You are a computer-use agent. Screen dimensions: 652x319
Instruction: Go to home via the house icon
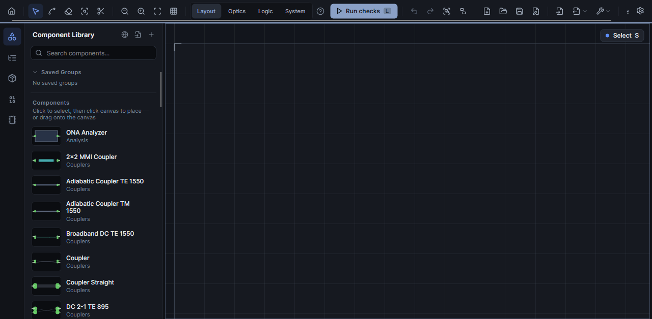[x=12, y=11]
